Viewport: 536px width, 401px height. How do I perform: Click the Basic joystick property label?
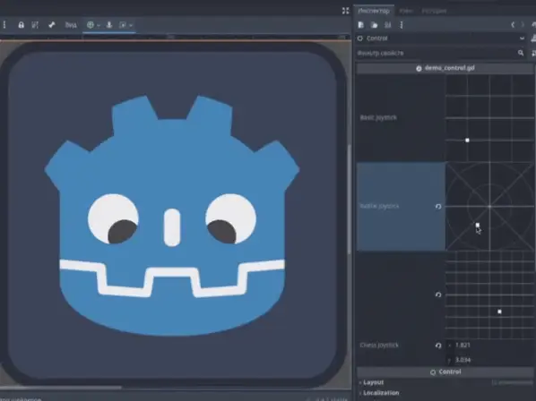tap(378, 117)
